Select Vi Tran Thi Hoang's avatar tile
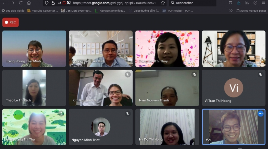The width and height of the screenshot is (268, 149). click(x=233, y=88)
